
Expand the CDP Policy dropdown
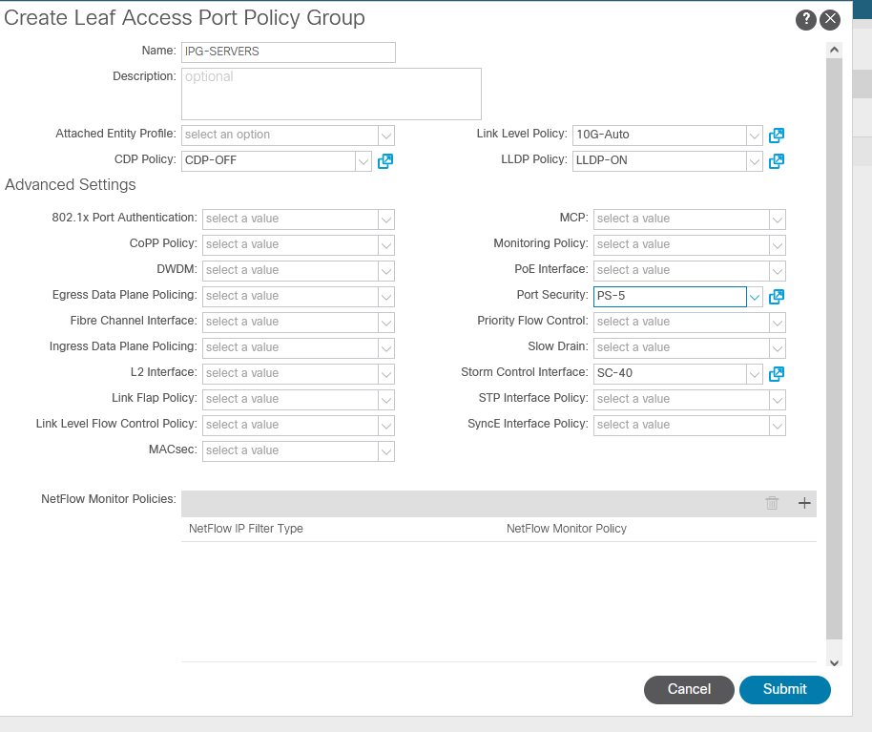point(363,161)
